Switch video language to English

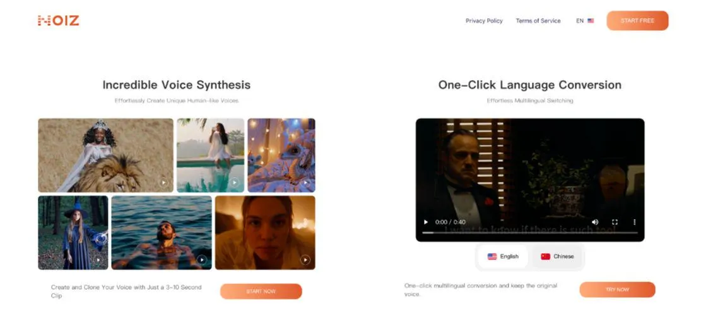[x=503, y=256]
